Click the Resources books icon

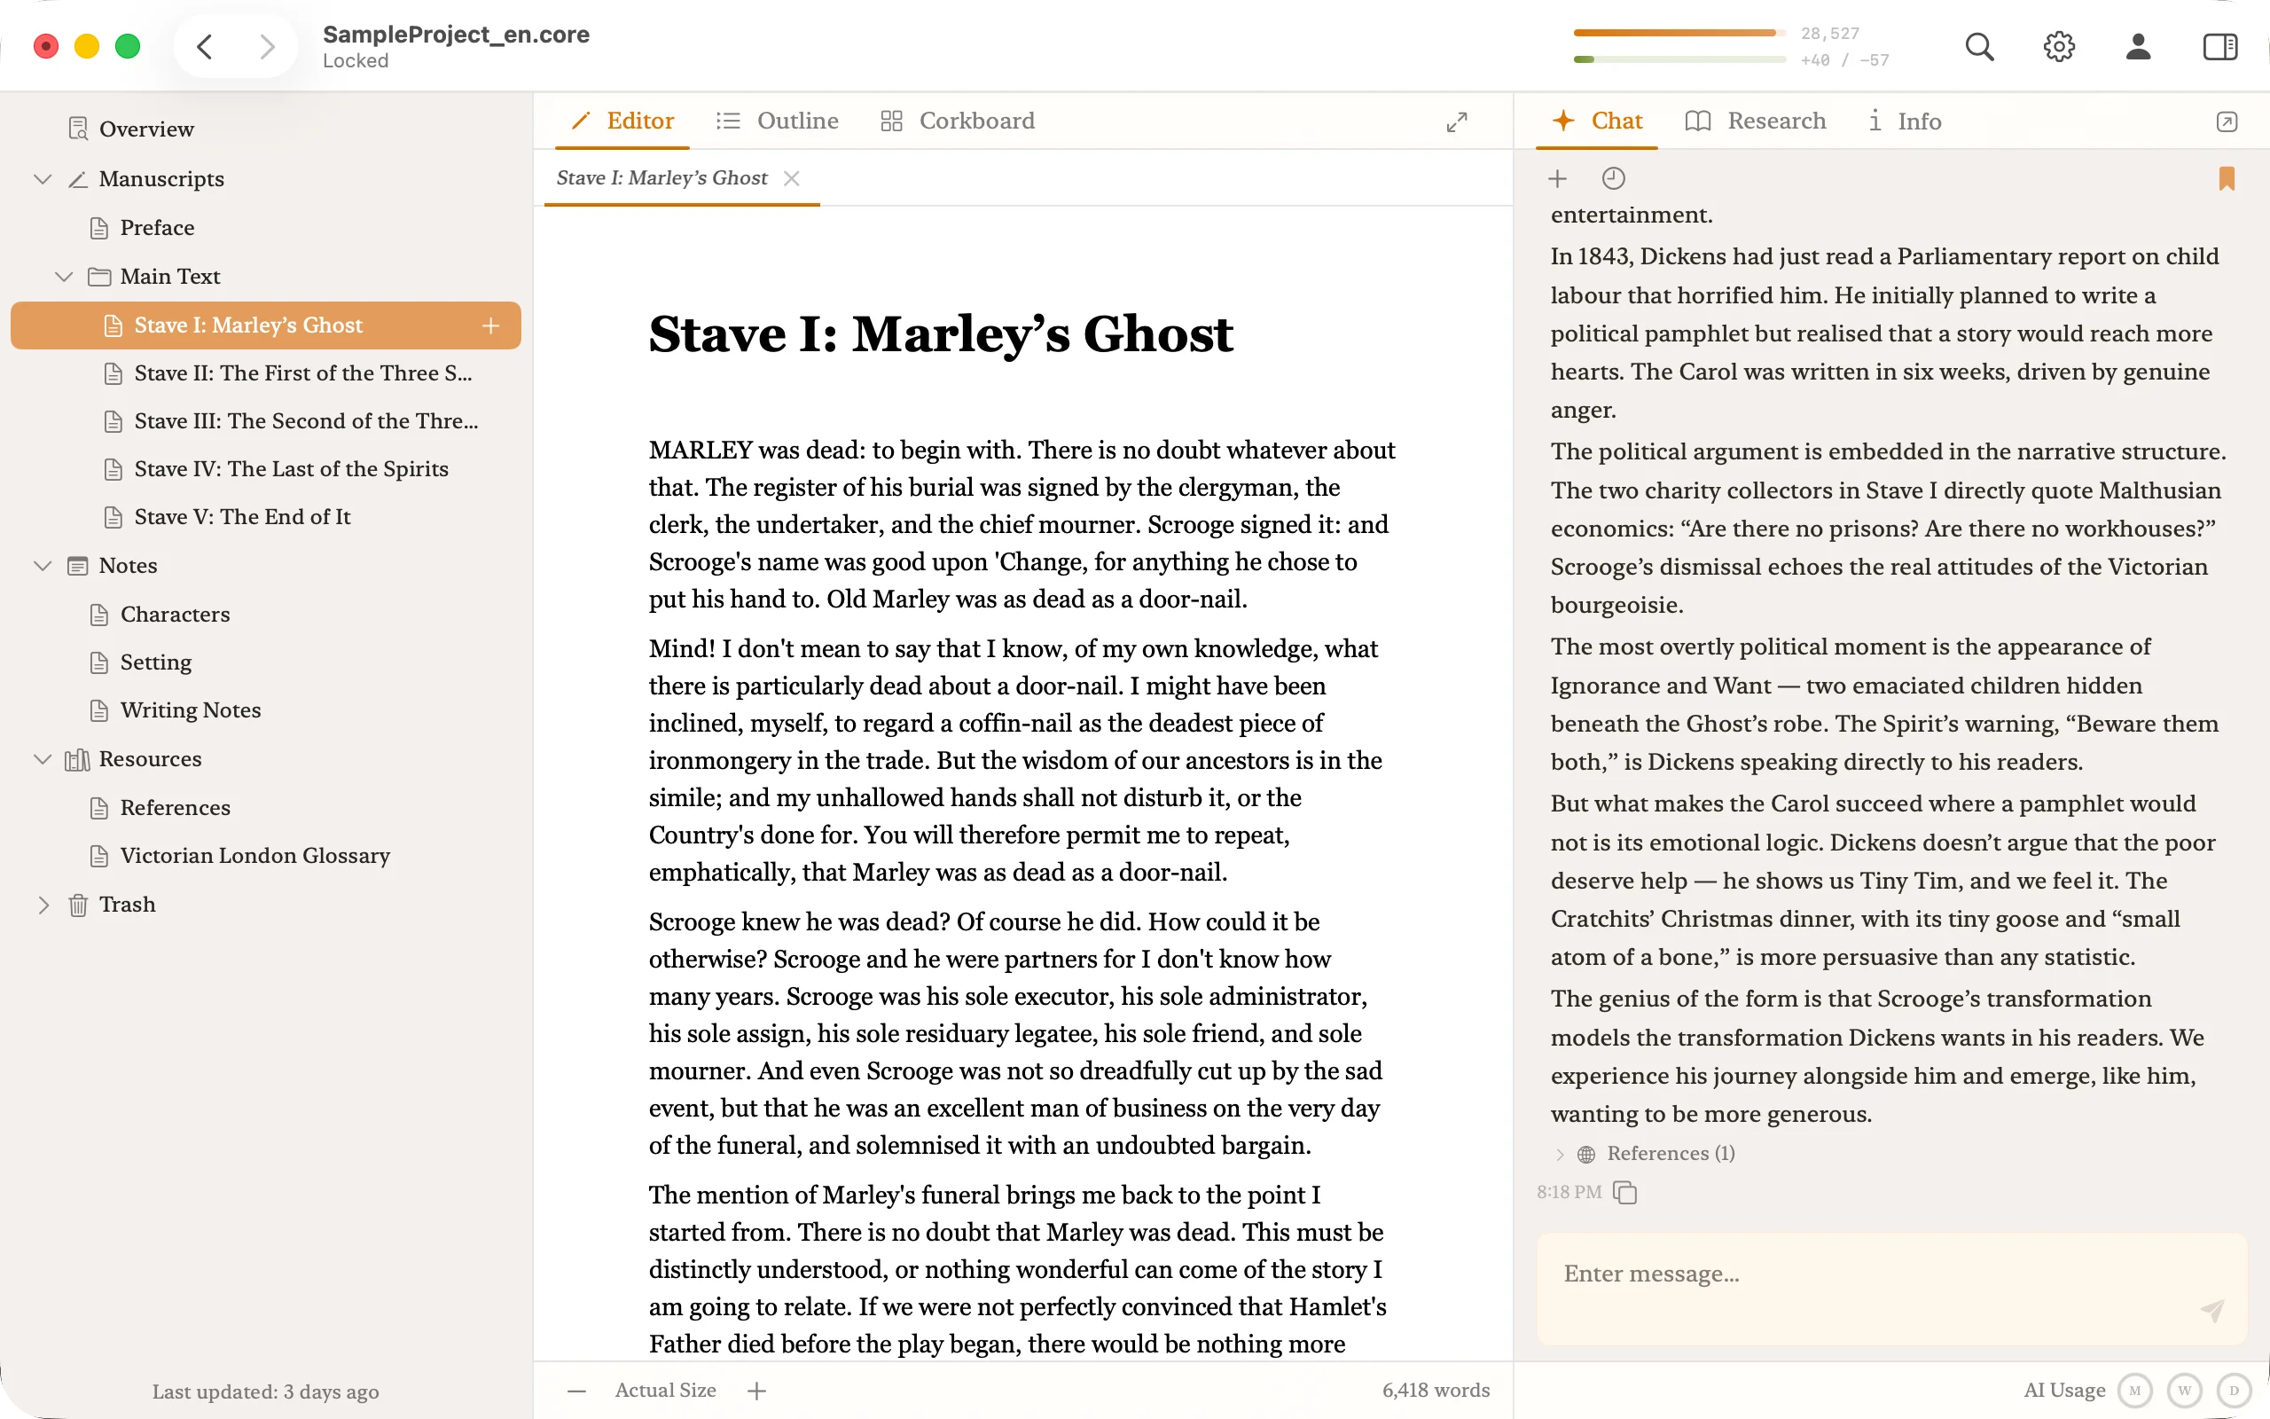point(78,759)
